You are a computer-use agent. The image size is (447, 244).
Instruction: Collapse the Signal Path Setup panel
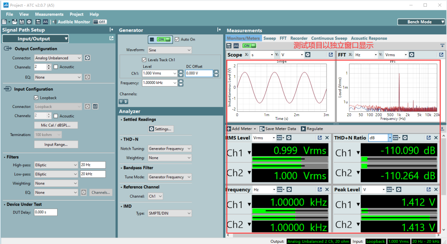[111, 30]
